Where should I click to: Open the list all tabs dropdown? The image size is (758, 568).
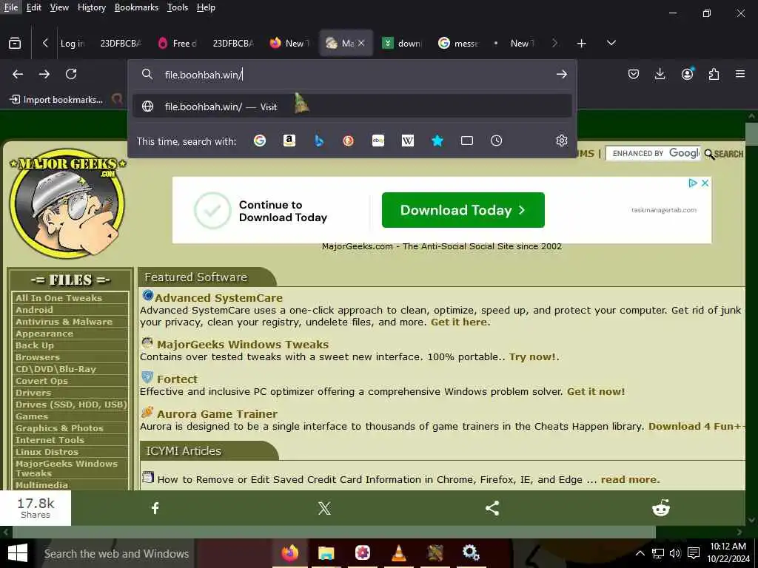[x=611, y=43]
